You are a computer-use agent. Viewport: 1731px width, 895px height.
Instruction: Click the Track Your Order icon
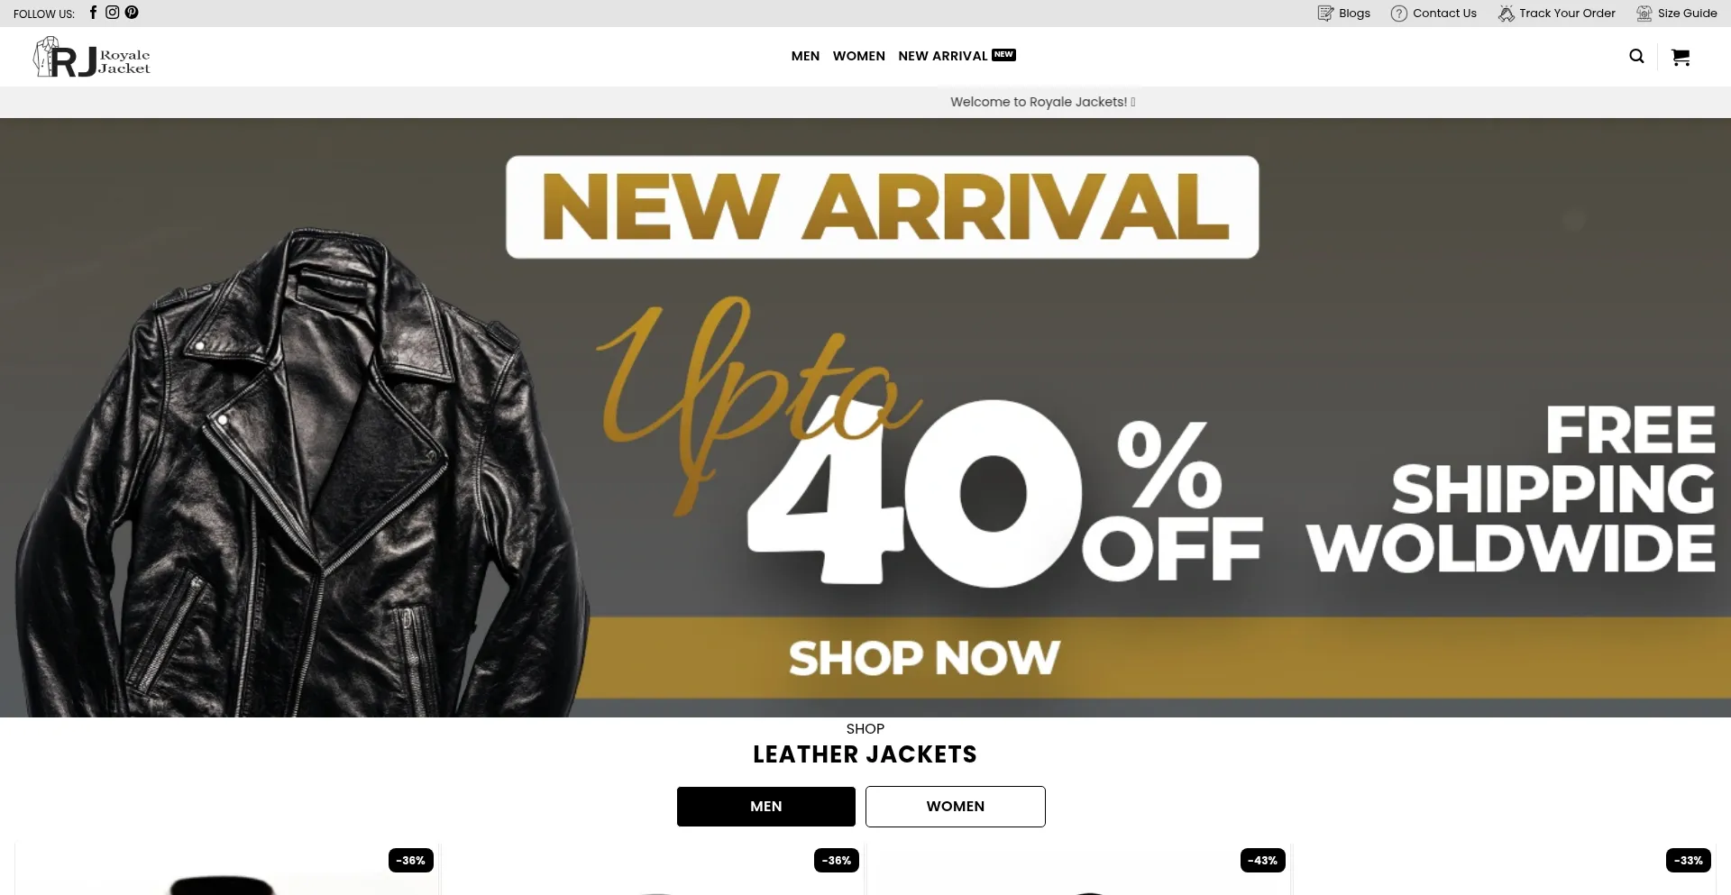pyautogui.click(x=1507, y=14)
